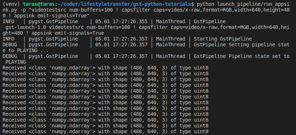Click 'width=640,height=48' in the command line

262,10
